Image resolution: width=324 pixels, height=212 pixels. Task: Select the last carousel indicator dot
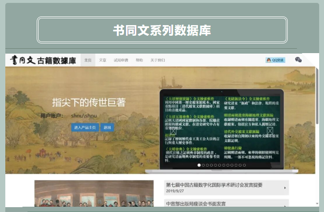(x=243, y=165)
